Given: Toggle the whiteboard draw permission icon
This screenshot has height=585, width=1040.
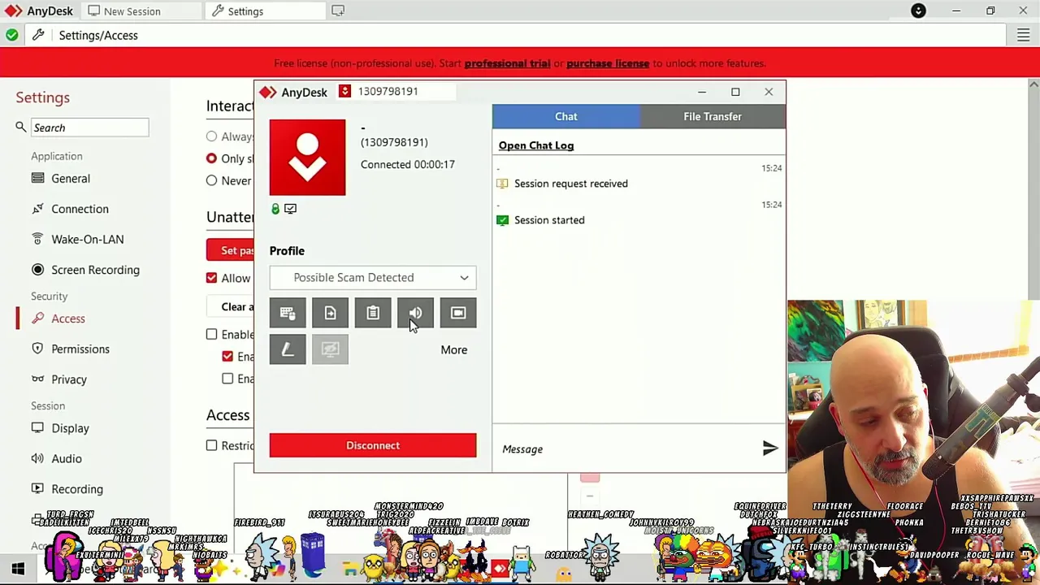Looking at the screenshot, I should [x=288, y=349].
